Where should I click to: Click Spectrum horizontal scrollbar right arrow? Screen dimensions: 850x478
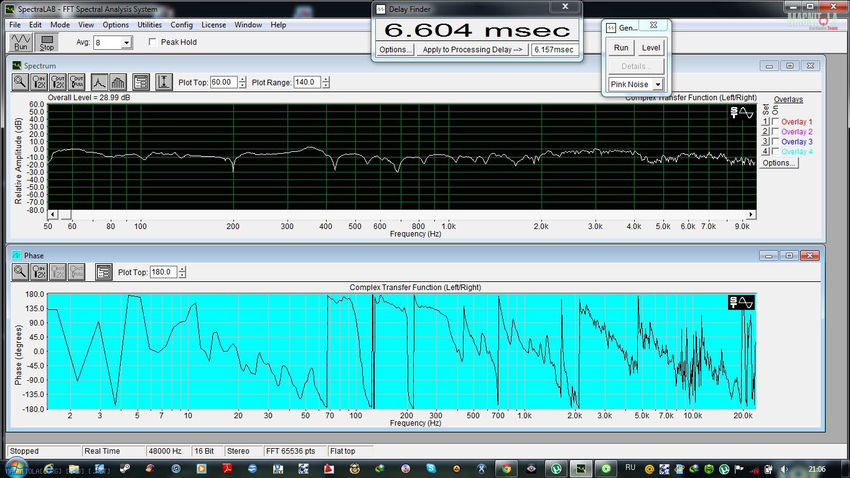pyautogui.click(x=751, y=215)
